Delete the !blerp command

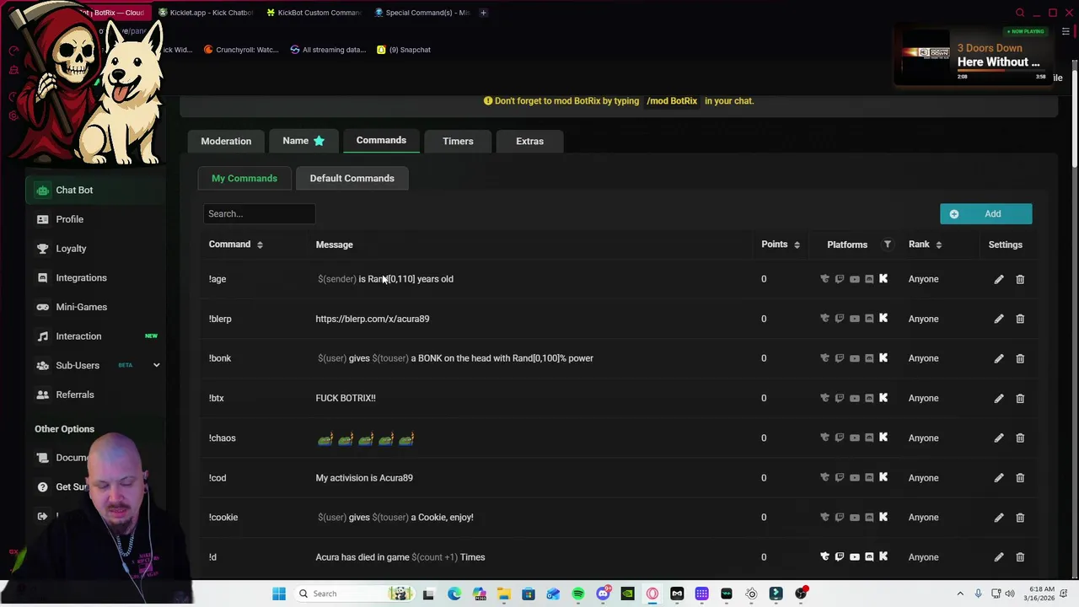(1020, 319)
